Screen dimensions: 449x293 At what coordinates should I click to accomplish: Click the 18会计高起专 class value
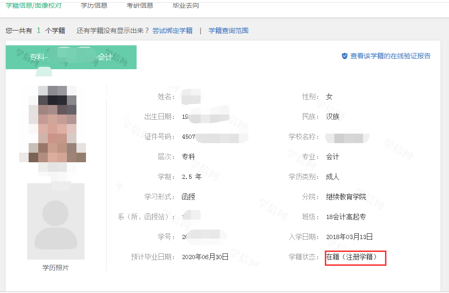(346, 217)
